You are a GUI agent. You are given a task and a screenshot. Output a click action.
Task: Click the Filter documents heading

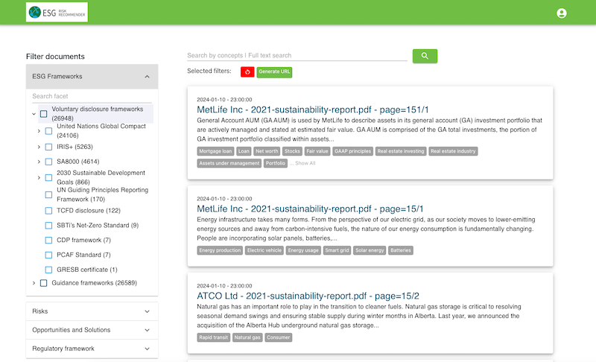55,57
